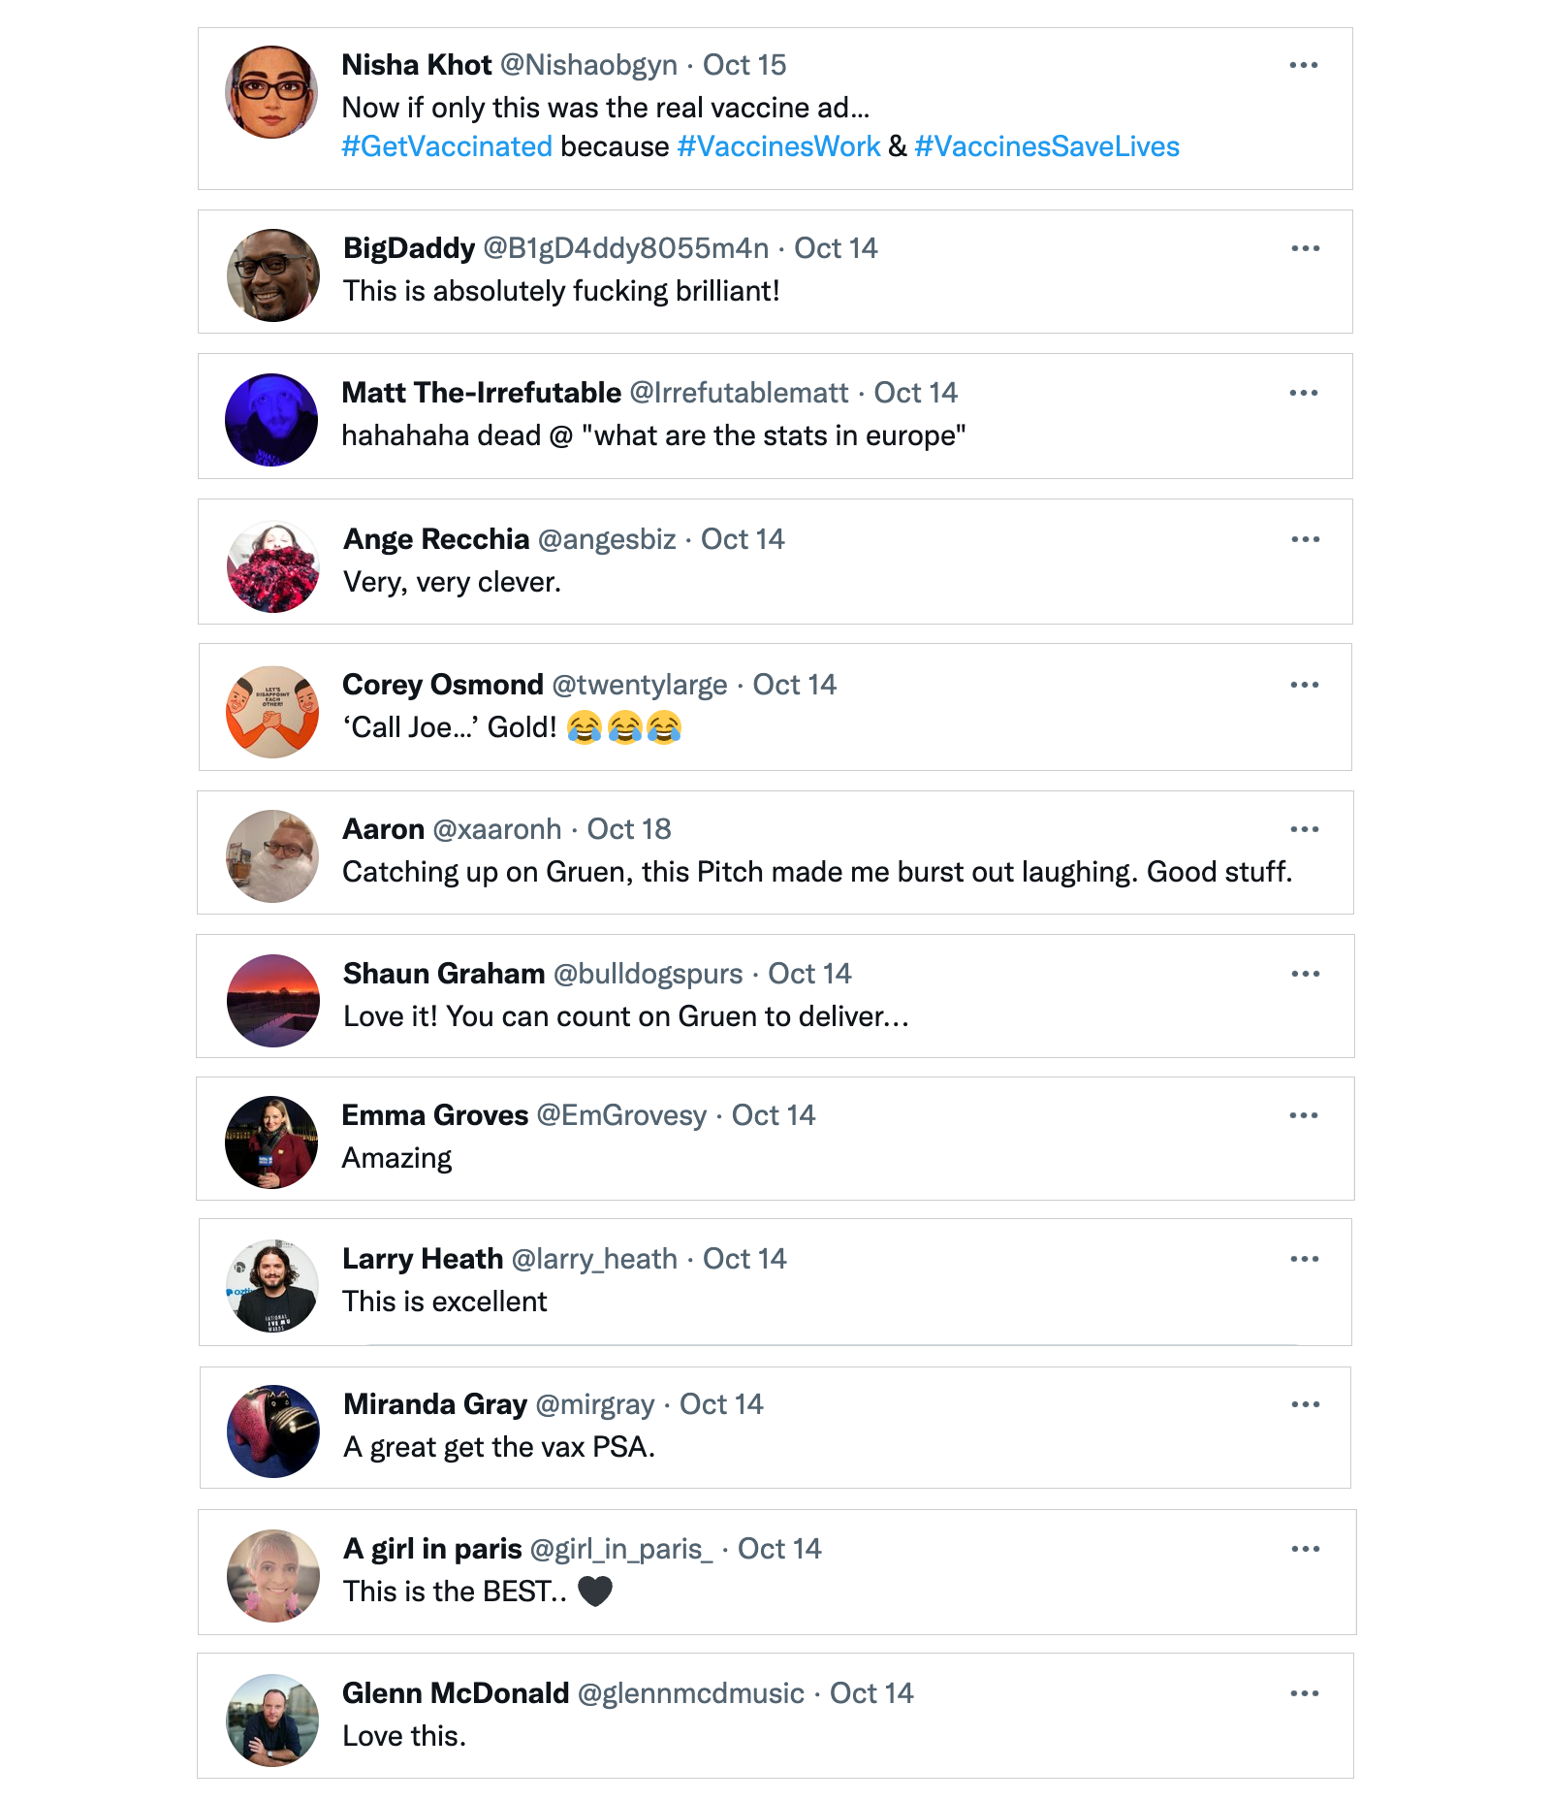Follow the #GetVaccinated hashtag link
This screenshot has width=1551, height=1801.
[447, 146]
